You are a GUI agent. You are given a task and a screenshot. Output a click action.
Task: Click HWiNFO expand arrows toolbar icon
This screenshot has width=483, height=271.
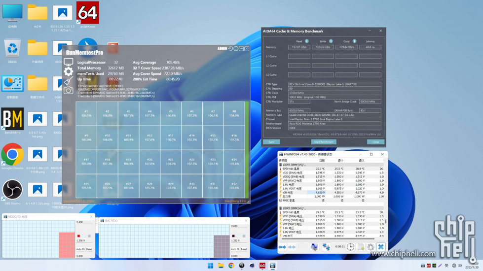(x=282, y=247)
